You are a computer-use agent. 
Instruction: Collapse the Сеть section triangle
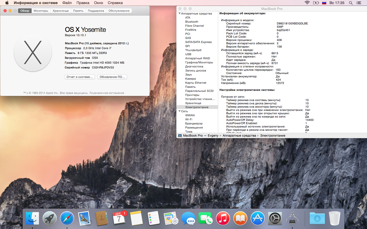(179, 111)
